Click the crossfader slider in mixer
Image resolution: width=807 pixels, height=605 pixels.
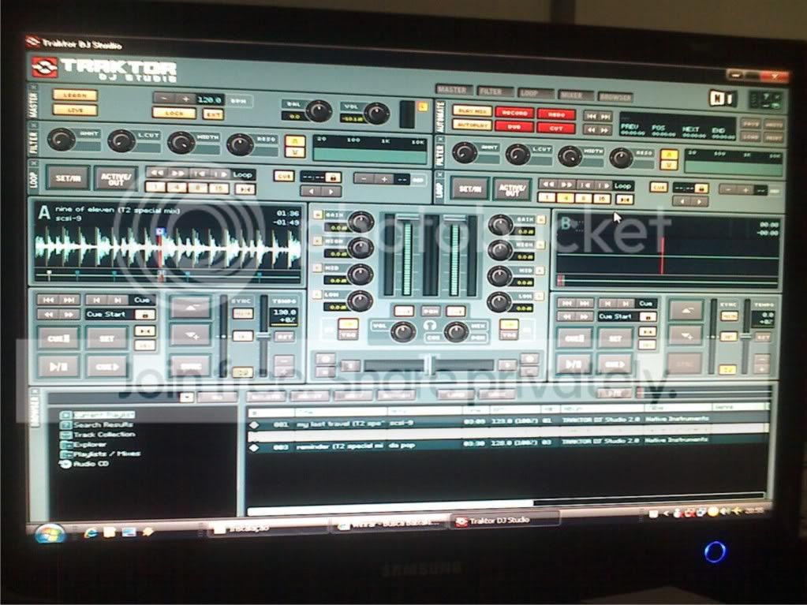[430, 365]
